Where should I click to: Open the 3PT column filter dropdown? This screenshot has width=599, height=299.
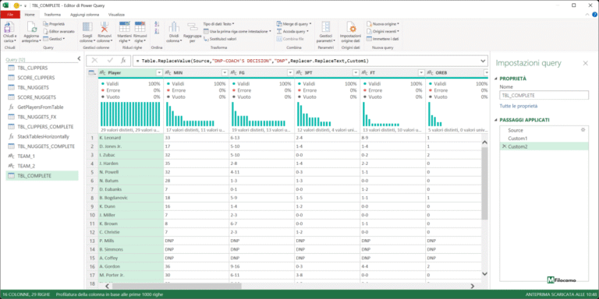click(356, 72)
